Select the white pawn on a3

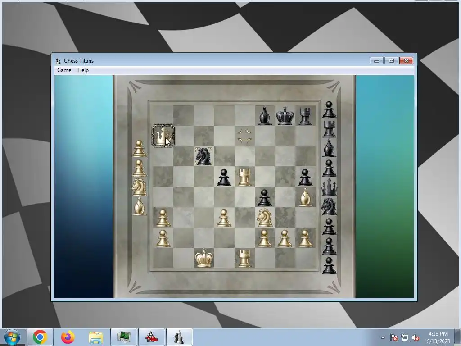163,218
